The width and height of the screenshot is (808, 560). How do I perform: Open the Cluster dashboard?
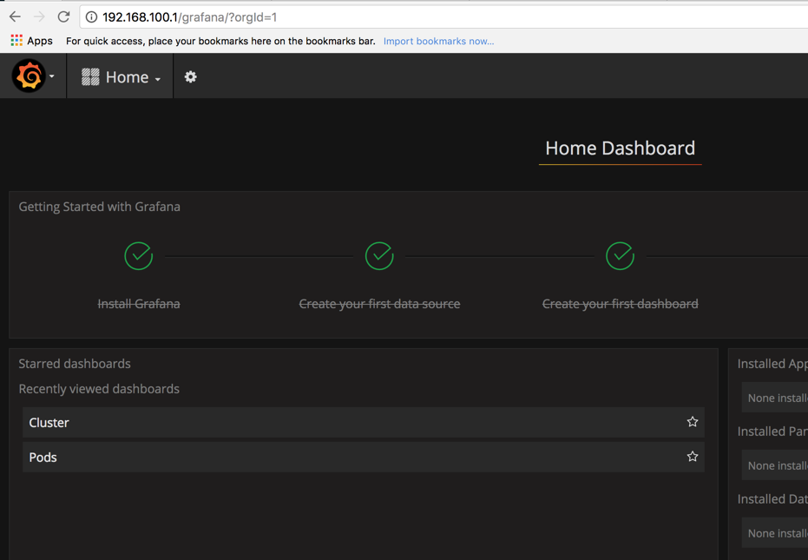coord(364,422)
